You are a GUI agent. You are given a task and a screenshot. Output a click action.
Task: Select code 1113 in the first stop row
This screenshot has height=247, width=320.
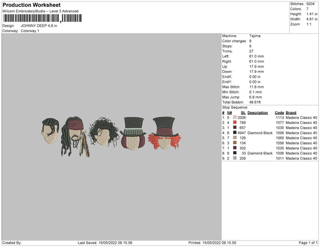tap(280, 118)
